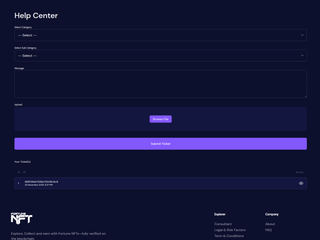
Task: View ticket 691f1294e7339e721049c6c9 via eye icon
Action: click(301, 183)
